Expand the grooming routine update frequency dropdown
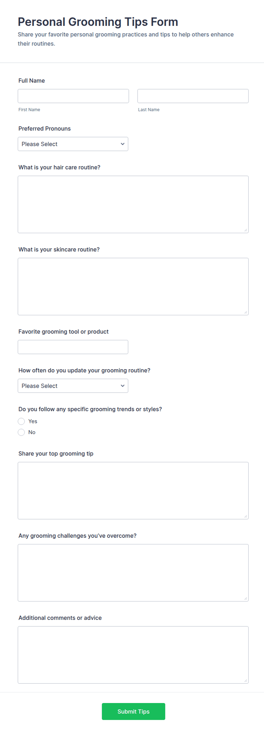This screenshot has width=264, height=734. tap(73, 385)
